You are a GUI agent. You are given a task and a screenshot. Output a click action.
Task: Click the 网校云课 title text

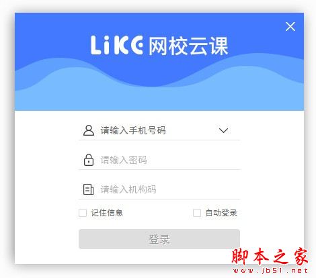coord(188,46)
